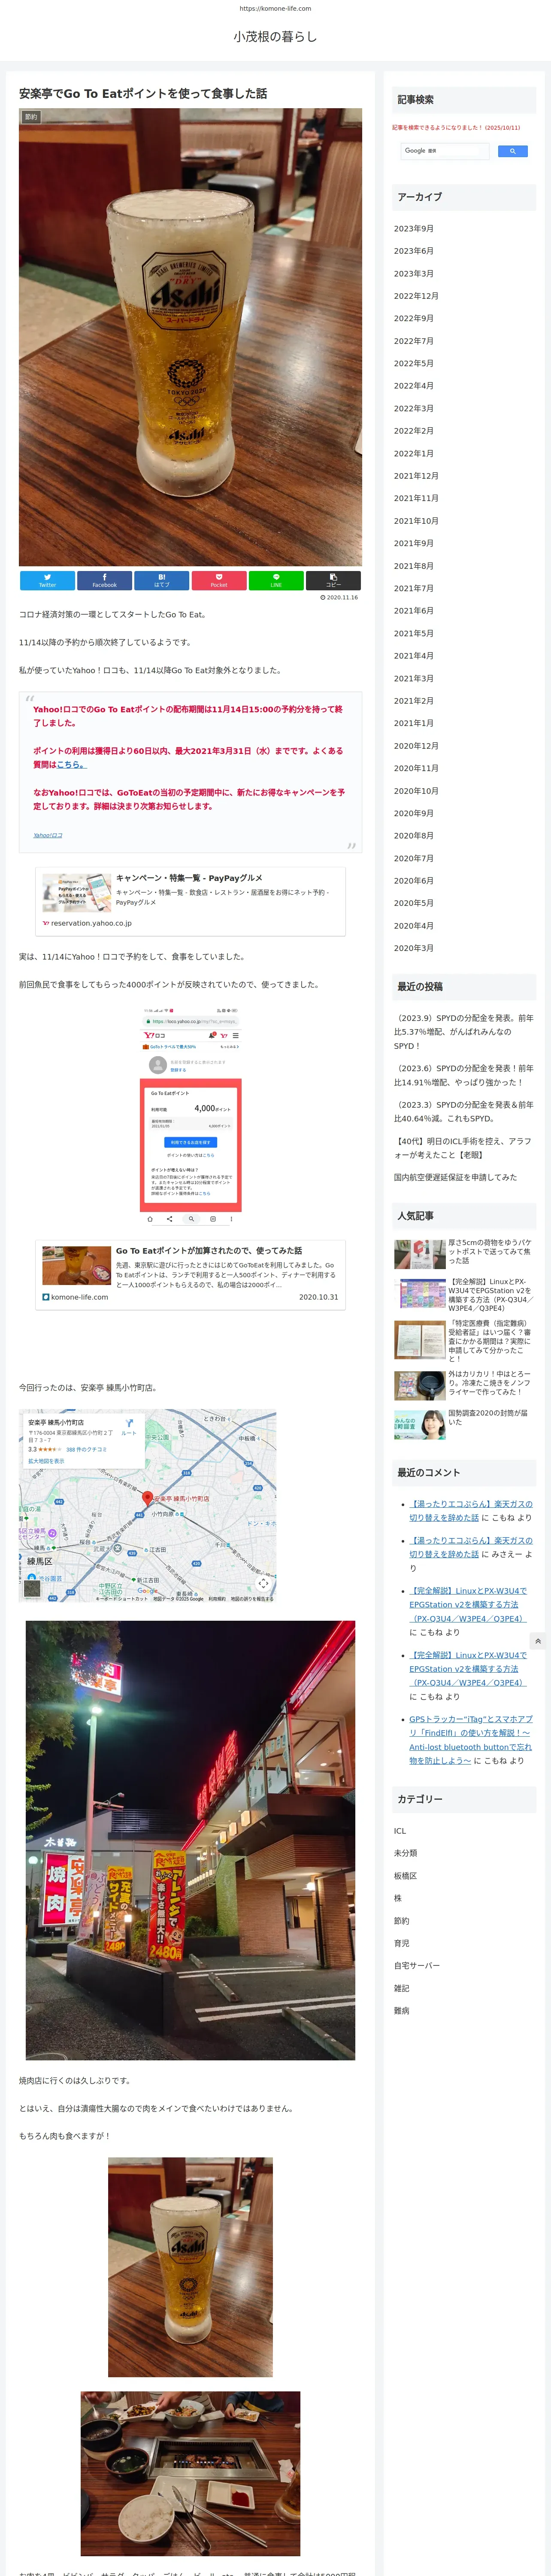The width and height of the screenshot is (551, 2576).
Task: Open recent post about SPYD 2023.9 dividend
Action: pyautogui.click(x=463, y=1032)
